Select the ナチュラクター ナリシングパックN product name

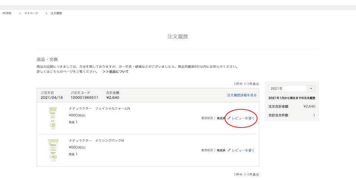[x=96, y=141]
